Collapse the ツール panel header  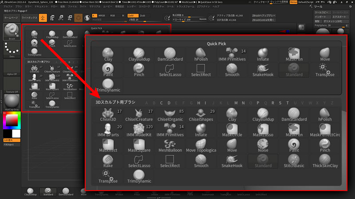pyautogui.click(x=318, y=7)
